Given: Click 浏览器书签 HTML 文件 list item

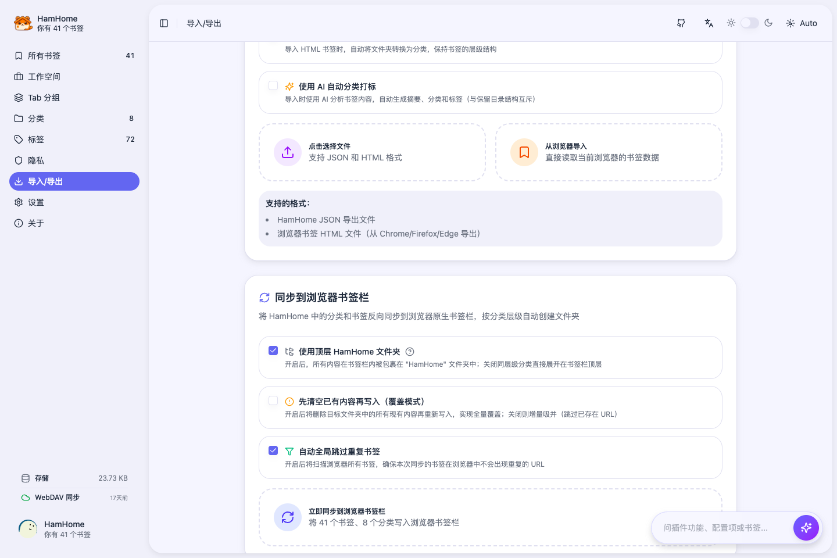Looking at the screenshot, I should pos(378,234).
